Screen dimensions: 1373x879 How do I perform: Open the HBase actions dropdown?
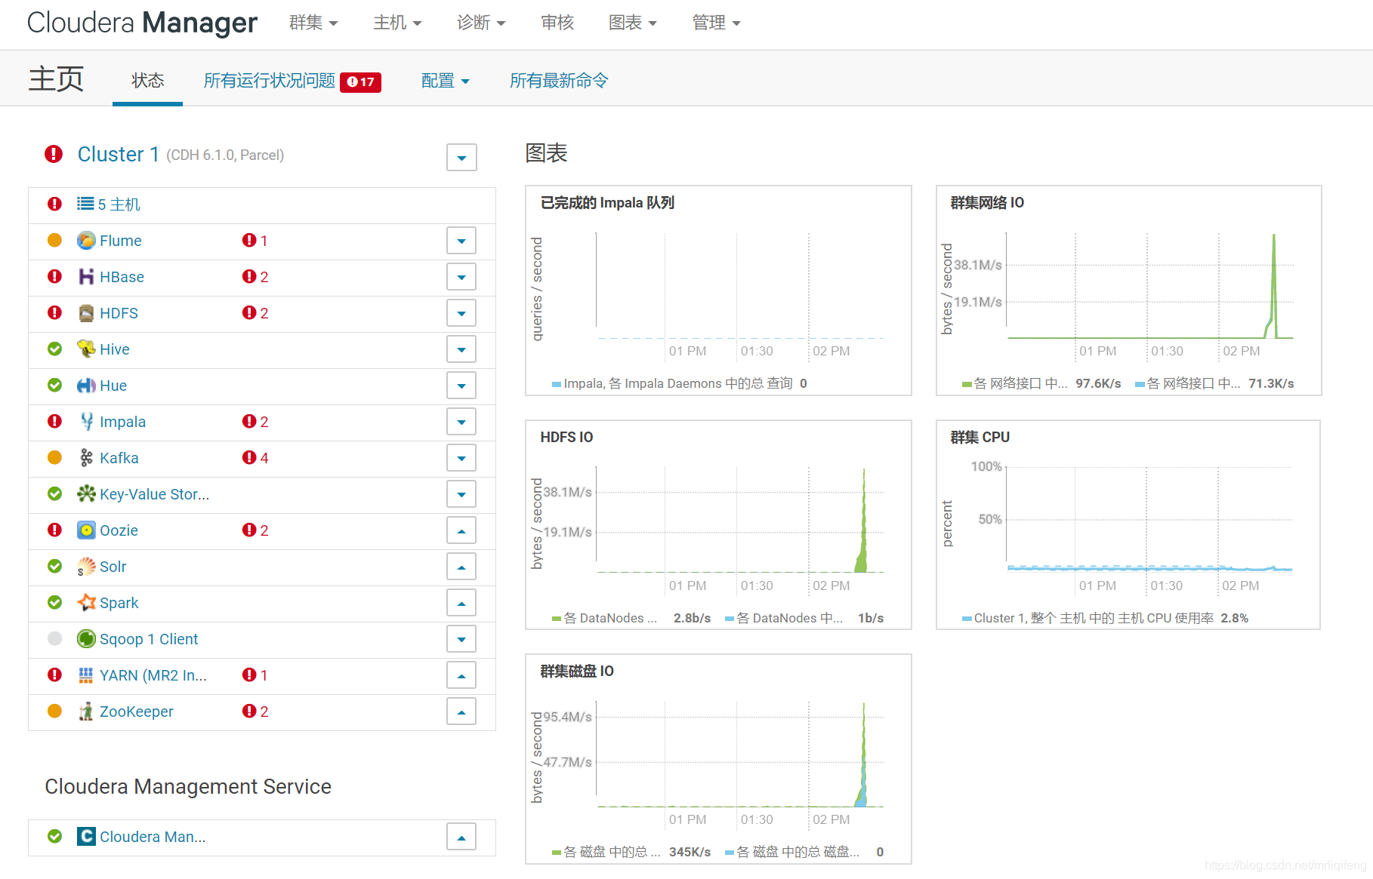(461, 277)
